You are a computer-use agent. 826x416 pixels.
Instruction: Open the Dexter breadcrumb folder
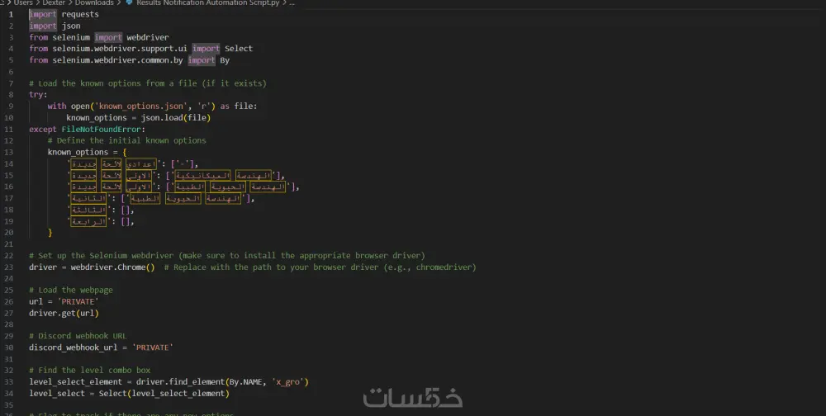point(54,2)
